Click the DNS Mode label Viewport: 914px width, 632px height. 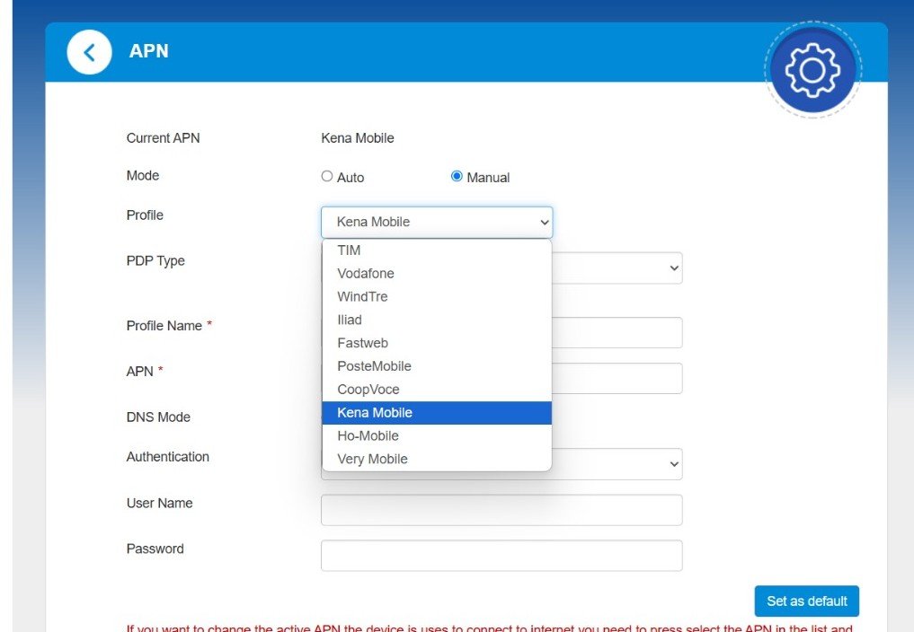pos(158,417)
